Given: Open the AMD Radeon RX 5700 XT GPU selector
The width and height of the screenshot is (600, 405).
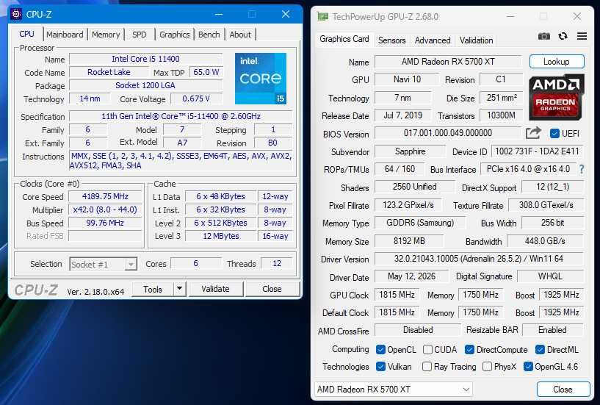Looking at the screenshot, I should coord(394,390).
